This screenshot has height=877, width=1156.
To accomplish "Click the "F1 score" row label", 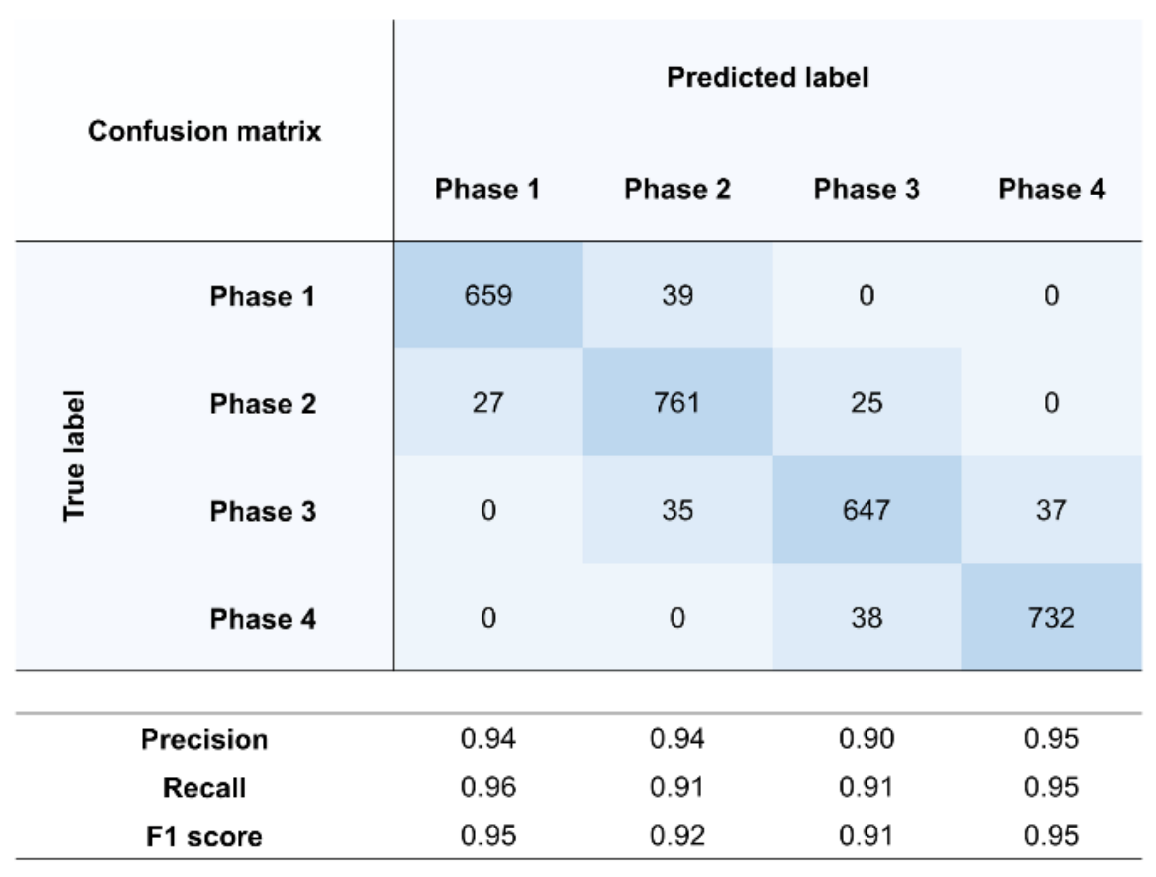I will pos(204,836).
